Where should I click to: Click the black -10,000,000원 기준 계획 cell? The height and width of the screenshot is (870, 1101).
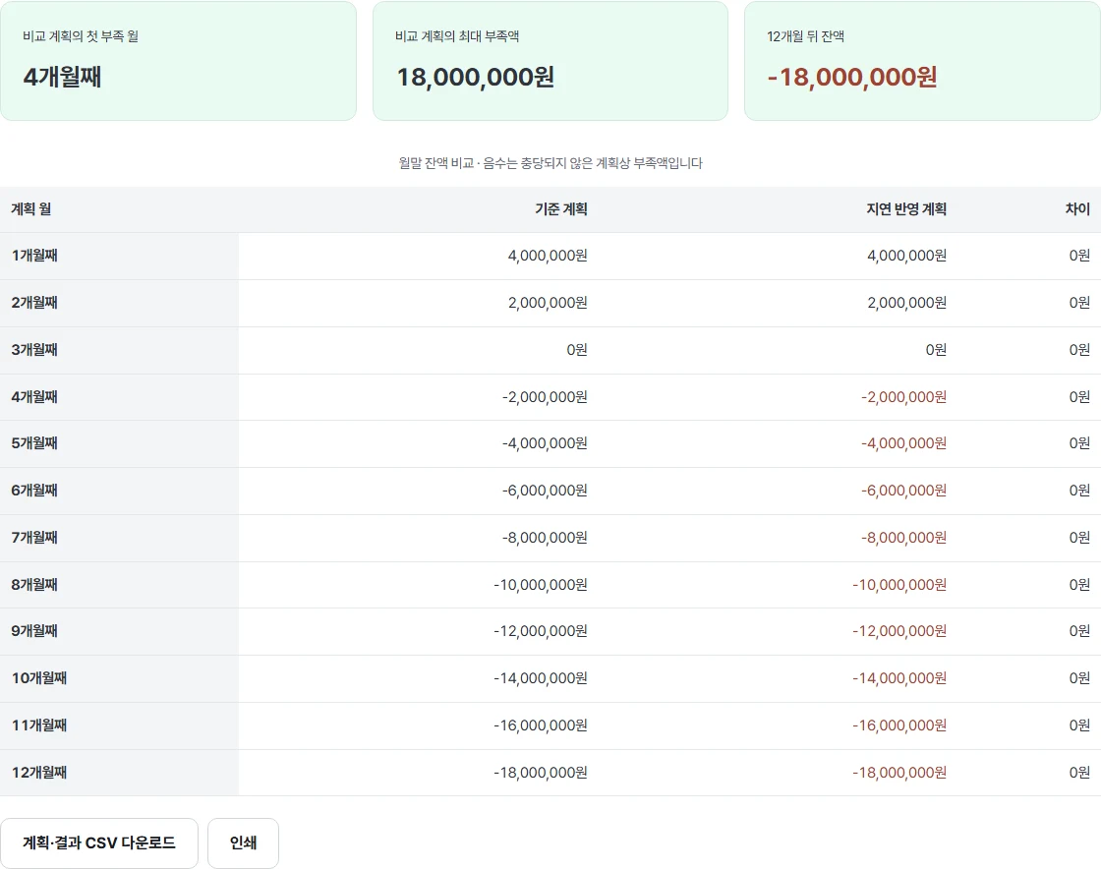point(541,584)
